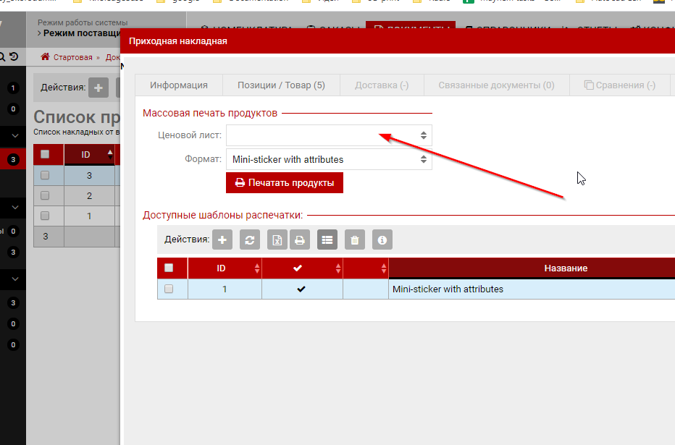Click the Стартовая breadcrumb link
Image resolution: width=675 pixels, height=445 pixels.
(72, 57)
